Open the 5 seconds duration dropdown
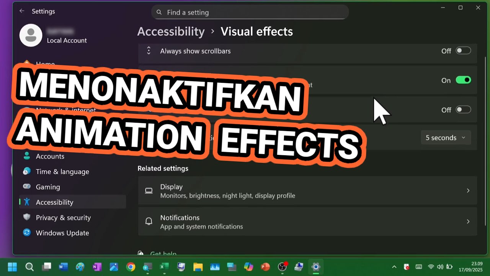The image size is (490, 276). pos(446,138)
